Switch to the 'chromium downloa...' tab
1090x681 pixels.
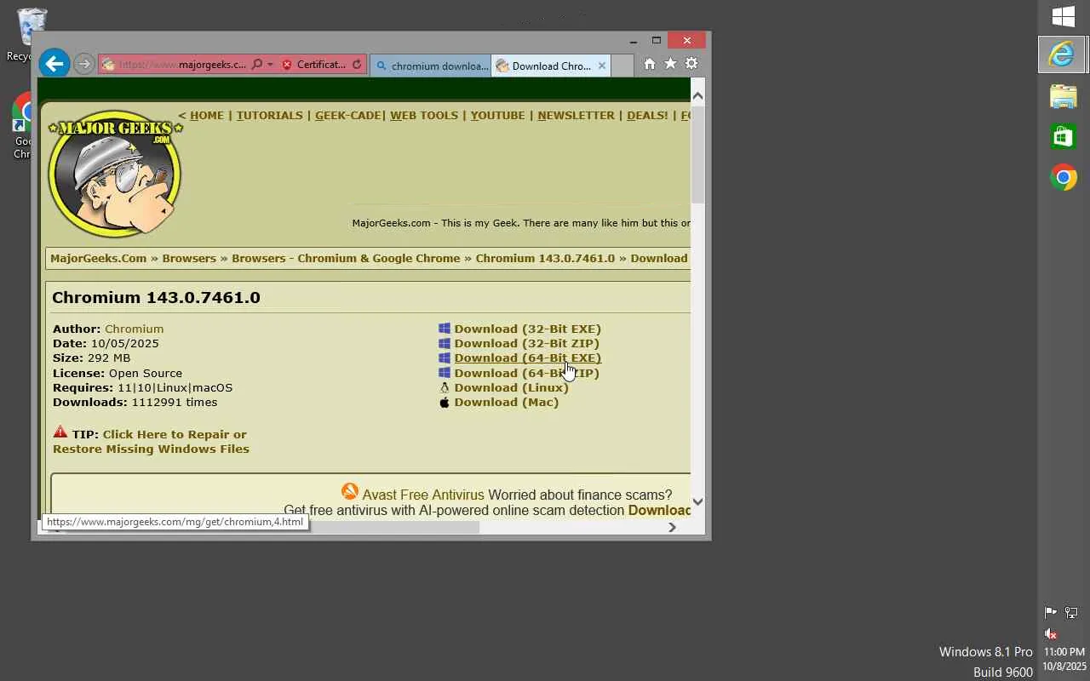431,66
